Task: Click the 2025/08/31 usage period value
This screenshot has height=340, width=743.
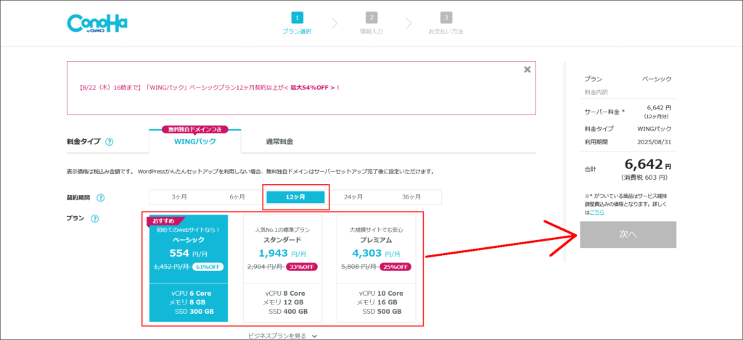Action: [x=656, y=141]
